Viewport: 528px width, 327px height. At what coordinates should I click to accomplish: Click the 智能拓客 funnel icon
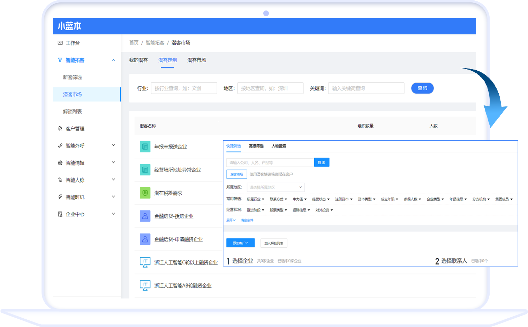(x=60, y=60)
